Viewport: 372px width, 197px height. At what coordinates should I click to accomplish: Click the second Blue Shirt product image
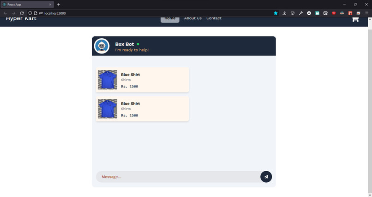tap(108, 109)
